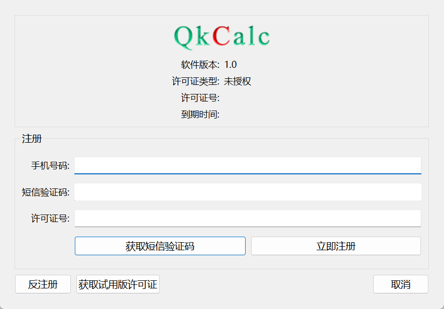Click the 软件版本 label
Image resolution: width=444 pixels, height=309 pixels.
pos(200,65)
